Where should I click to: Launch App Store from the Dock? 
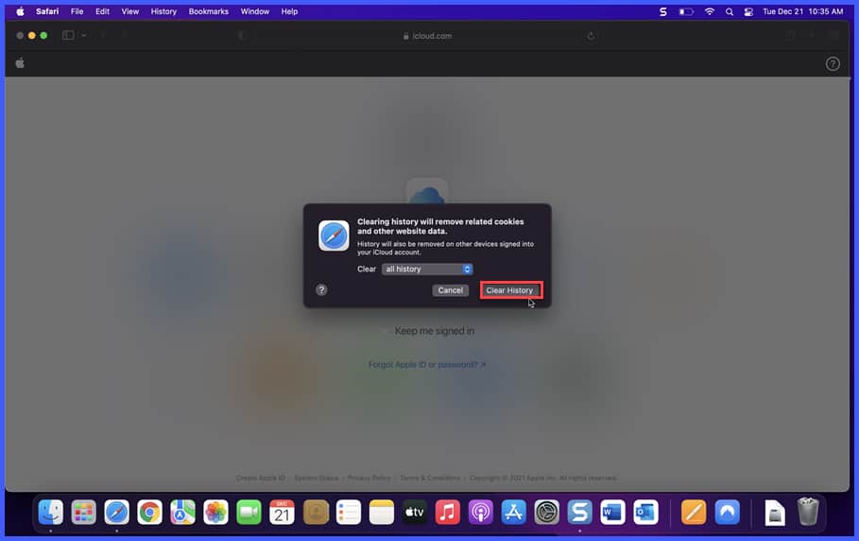point(514,512)
